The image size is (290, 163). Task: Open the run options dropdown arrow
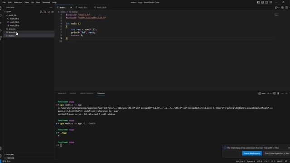(279, 8)
